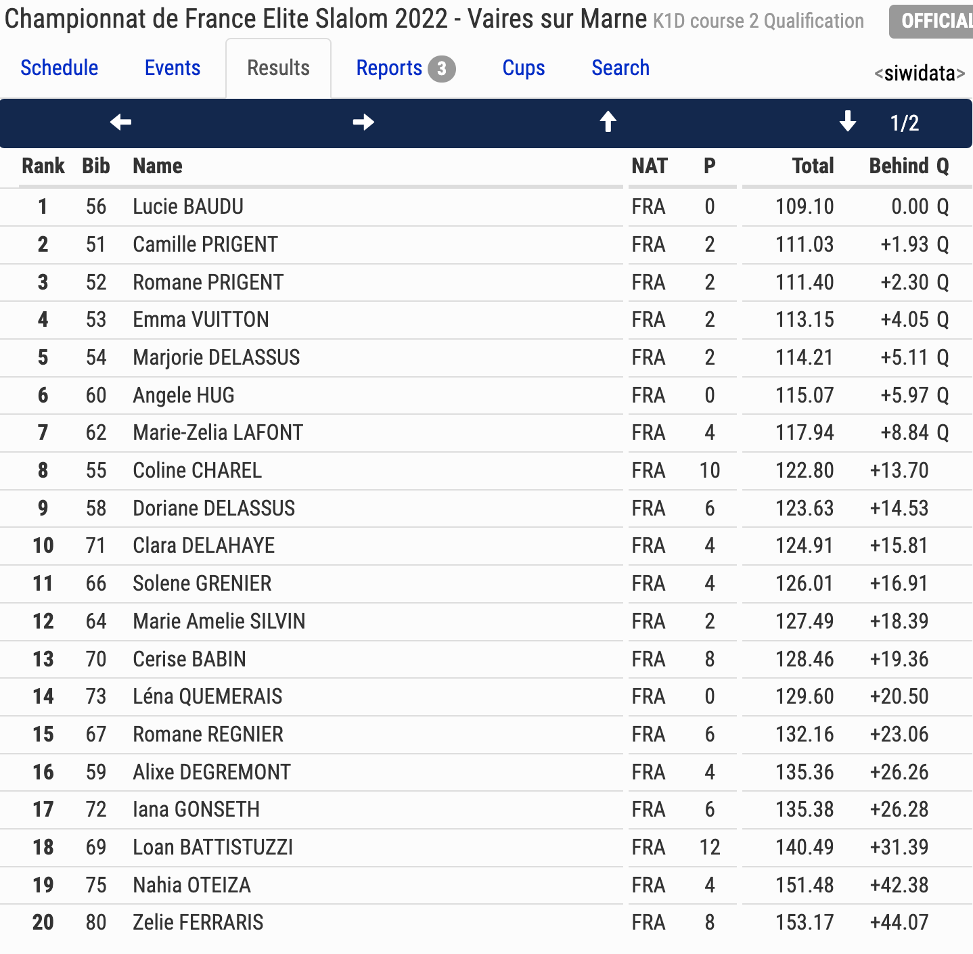Select the Results tab

tap(278, 68)
